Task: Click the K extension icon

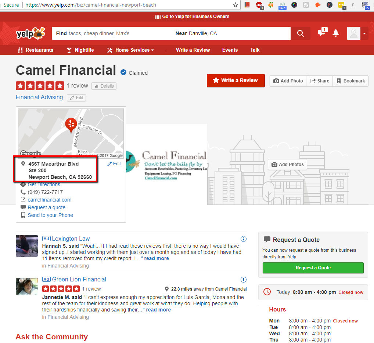Action: pyautogui.click(x=330, y=5)
